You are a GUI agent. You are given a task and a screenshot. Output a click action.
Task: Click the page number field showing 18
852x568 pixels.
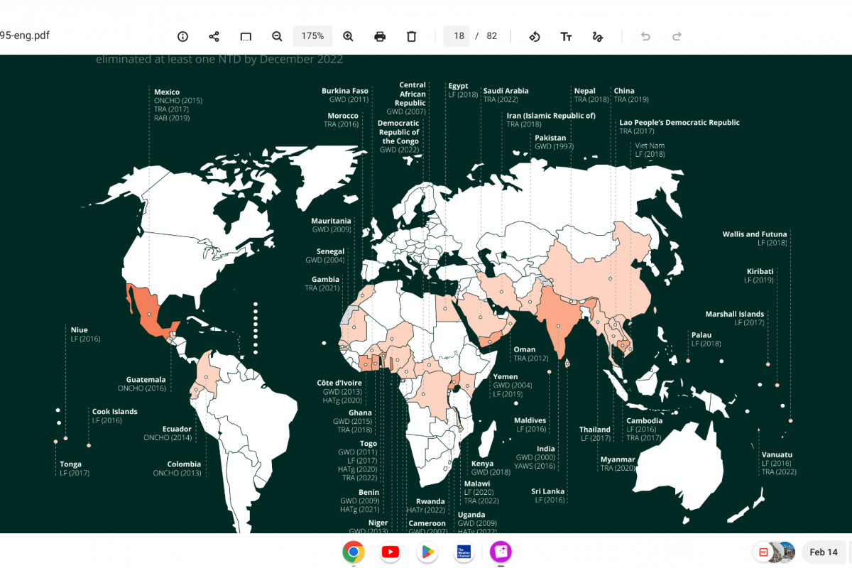point(459,36)
